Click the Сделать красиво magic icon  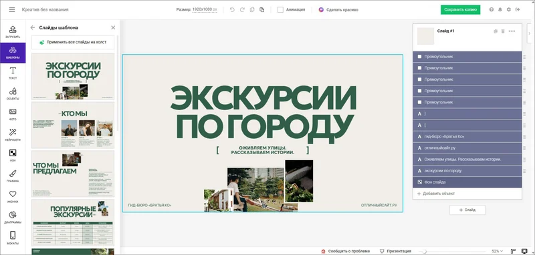click(x=321, y=10)
